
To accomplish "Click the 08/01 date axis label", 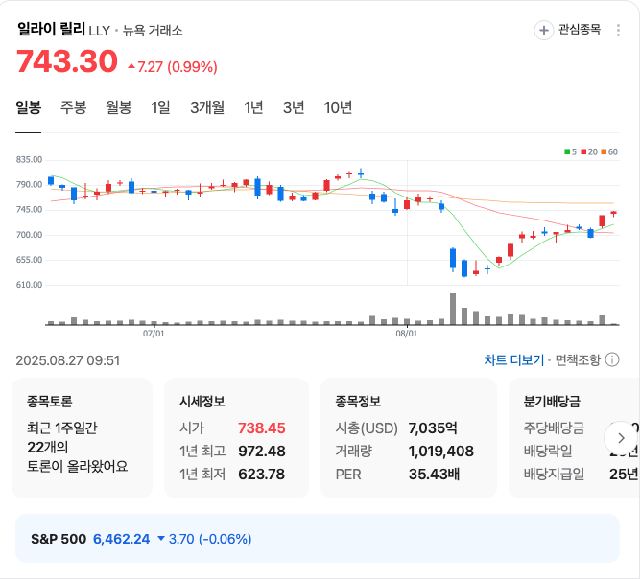I will click(x=407, y=334).
